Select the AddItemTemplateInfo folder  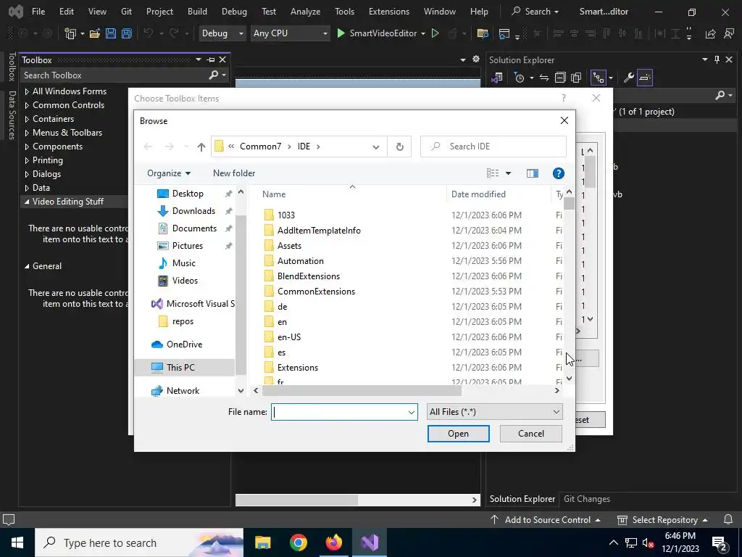319,231
